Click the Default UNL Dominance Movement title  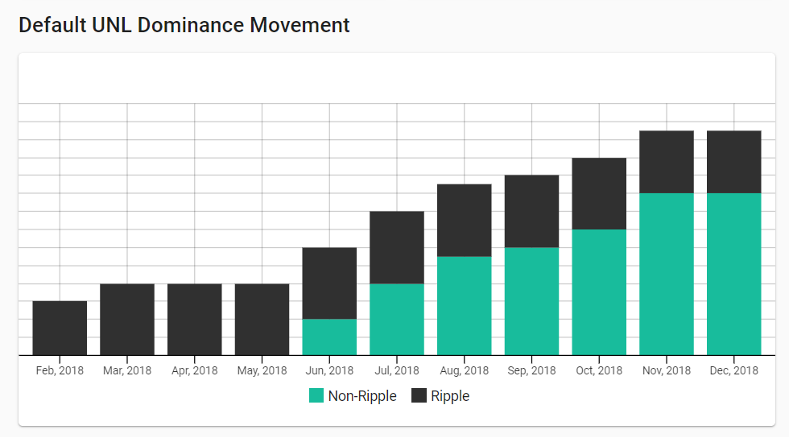pyautogui.click(x=184, y=25)
